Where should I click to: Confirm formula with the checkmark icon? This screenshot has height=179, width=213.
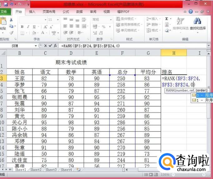50,46
